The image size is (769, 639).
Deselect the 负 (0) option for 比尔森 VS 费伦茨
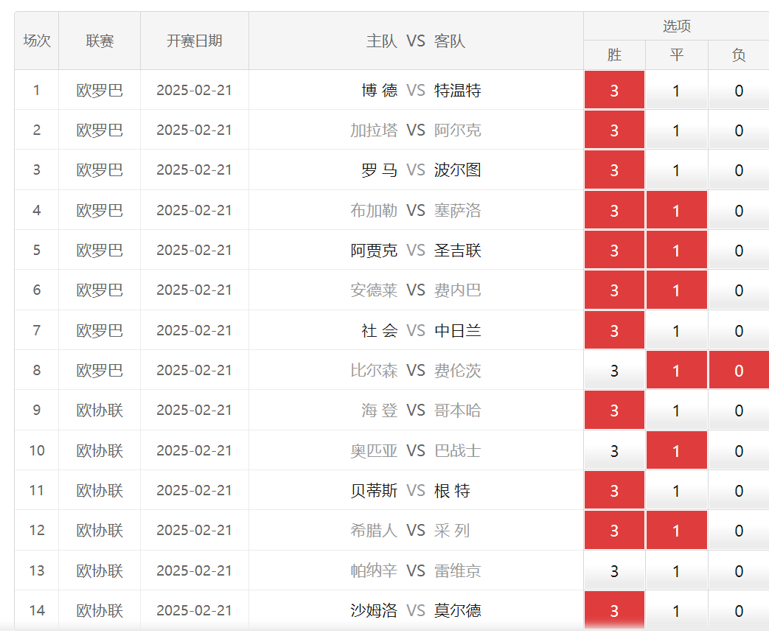[738, 371]
